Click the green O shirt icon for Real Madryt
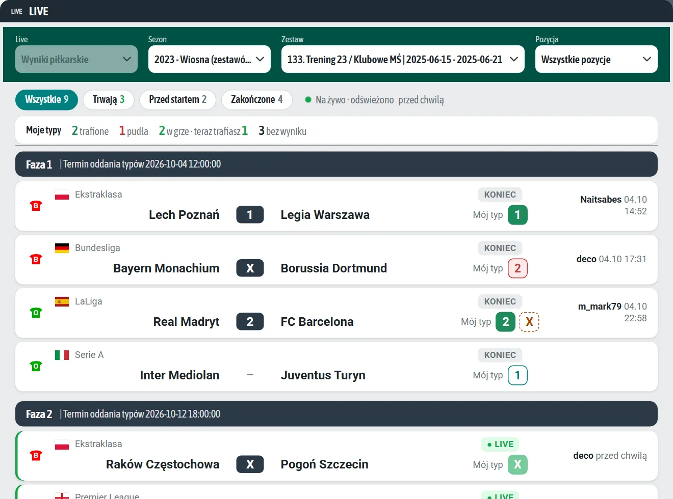This screenshot has width=673, height=499. click(x=36, y=313)
